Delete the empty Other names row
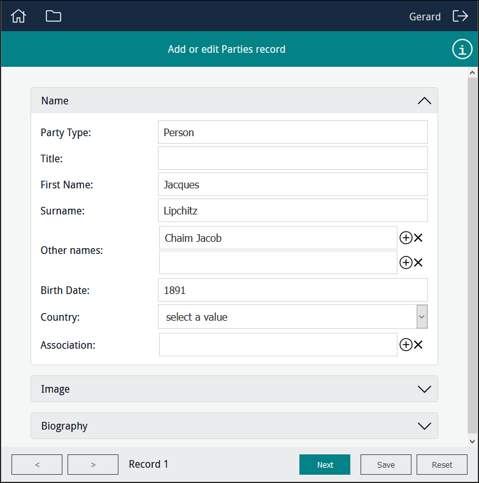479x483 pixels. [418, 263]
